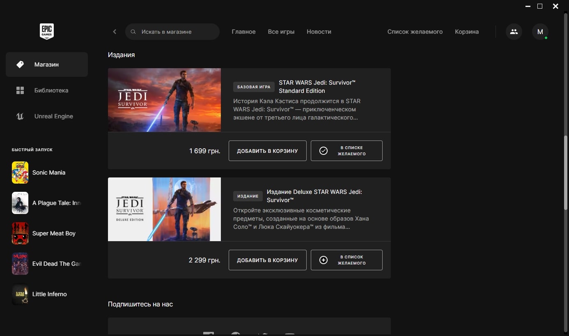Image resolution: width=569 pixels, height=336 pixels.
Task: Open Список желаемого
Action: click(415, 32)
